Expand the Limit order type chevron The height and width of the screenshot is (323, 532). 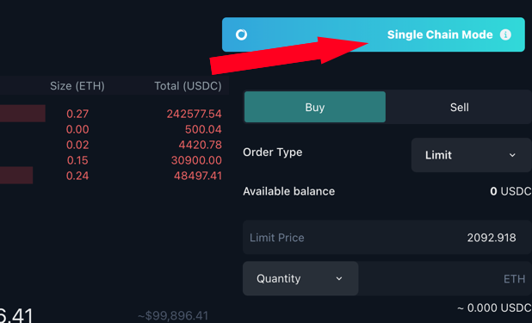tap(512, 155)
